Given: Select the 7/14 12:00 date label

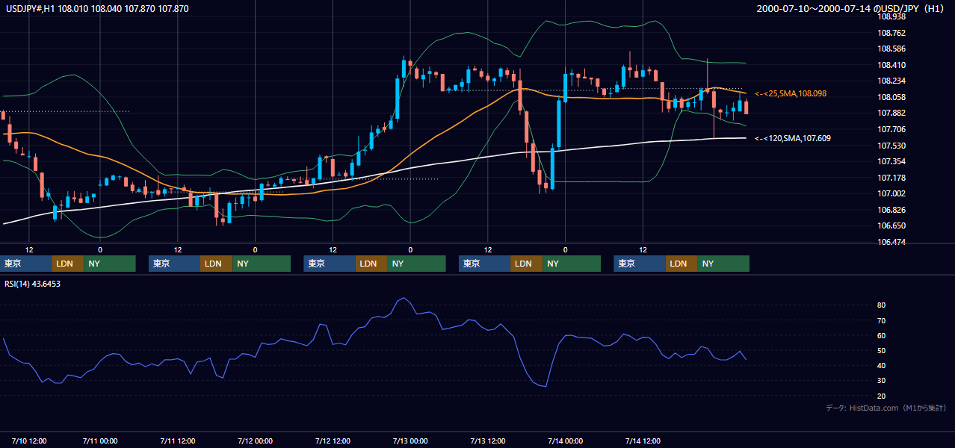Looking at the screenshot, I should [x=643, y=441].
